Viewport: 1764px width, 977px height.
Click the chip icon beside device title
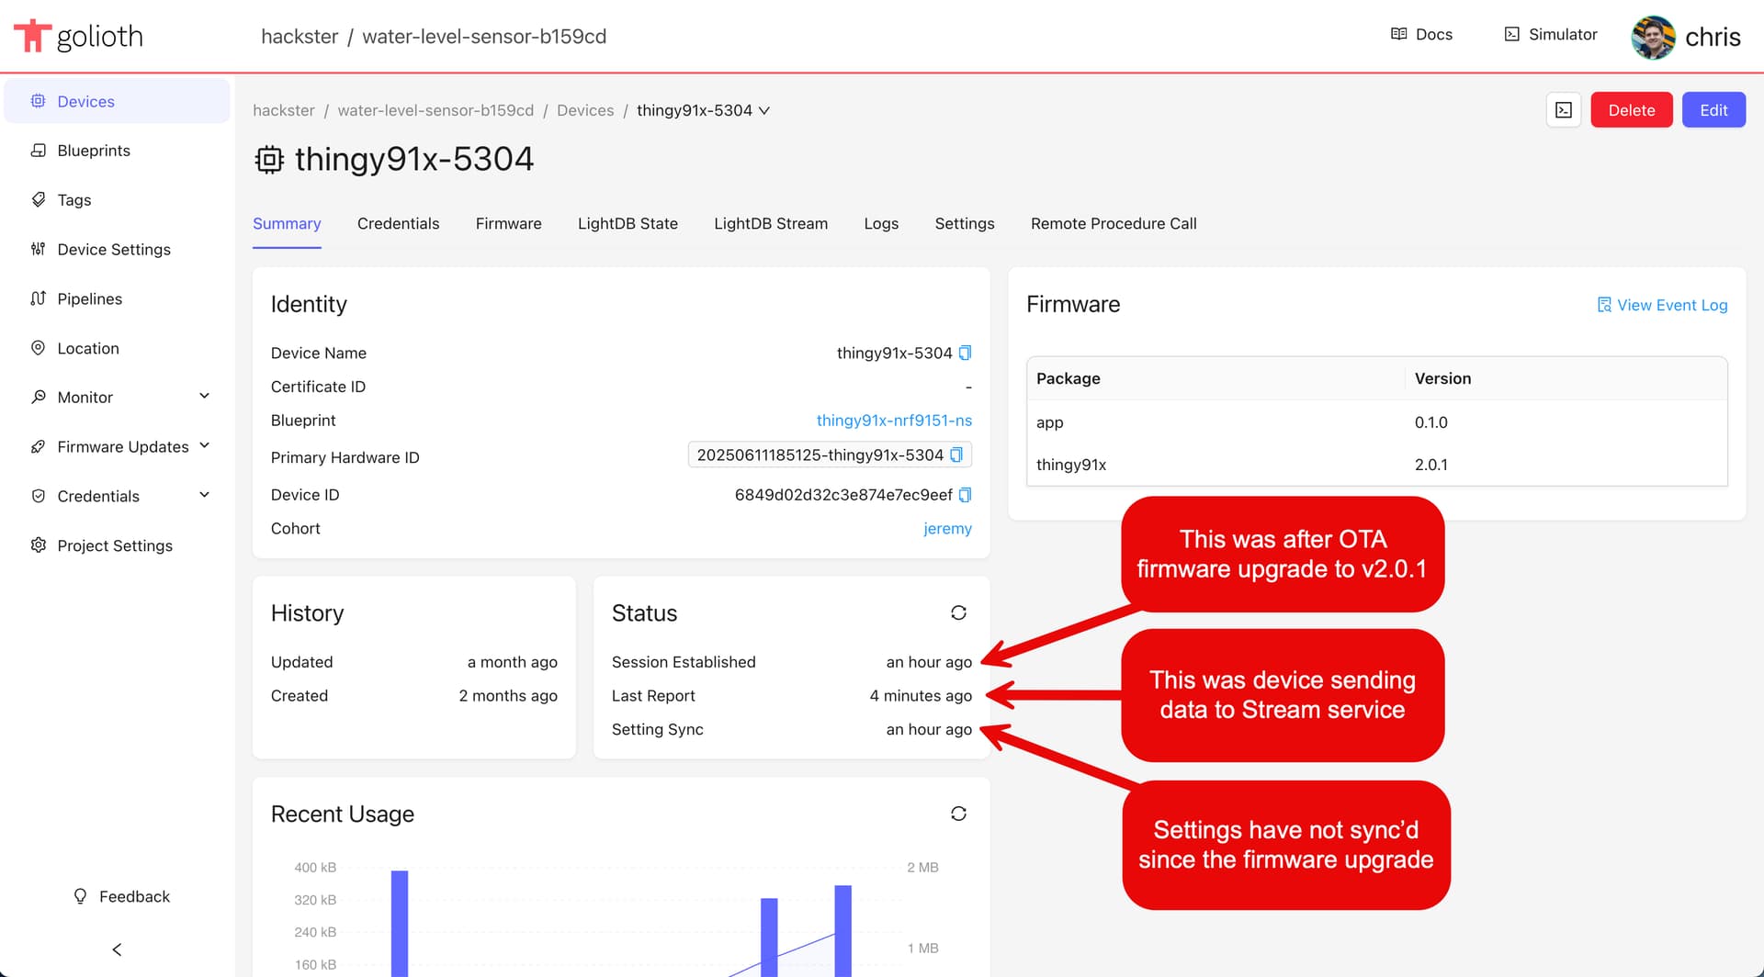[269, 160]
